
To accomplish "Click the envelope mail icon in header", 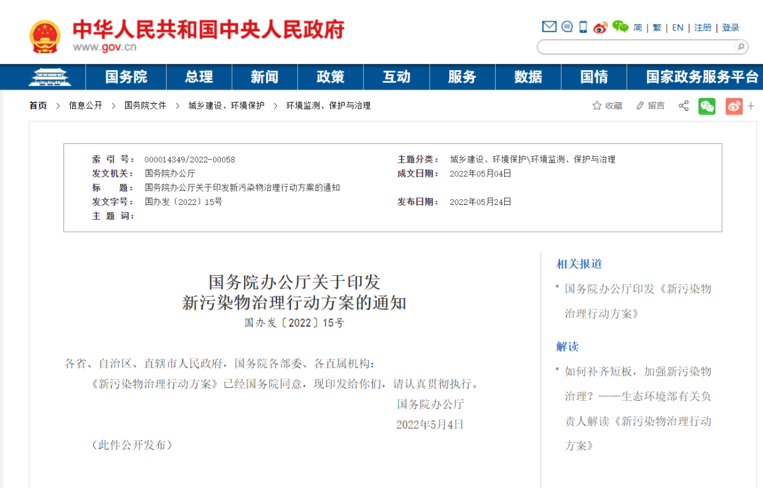I will [x=549, y=27].
